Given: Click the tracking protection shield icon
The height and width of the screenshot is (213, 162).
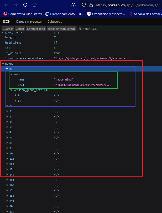Looking at the screenshot, I should [84, 5].
